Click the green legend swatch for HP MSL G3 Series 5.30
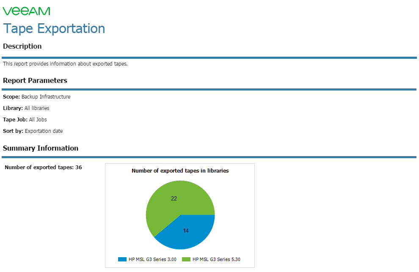The width and height of the screenshot is (419, 272). (186, 259)
